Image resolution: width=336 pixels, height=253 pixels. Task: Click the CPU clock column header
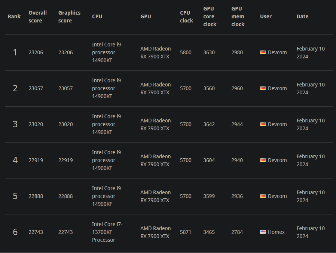coord(186,16)
